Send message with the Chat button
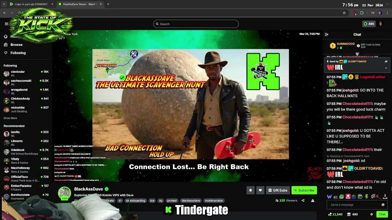The image size is (392, 220). pyautogui.click(x=382, y=214)
